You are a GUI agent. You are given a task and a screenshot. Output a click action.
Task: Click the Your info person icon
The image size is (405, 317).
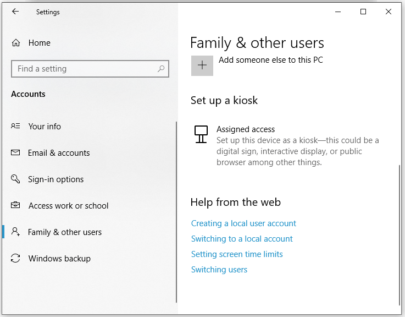pyautogui.click(x=15, y=126)
